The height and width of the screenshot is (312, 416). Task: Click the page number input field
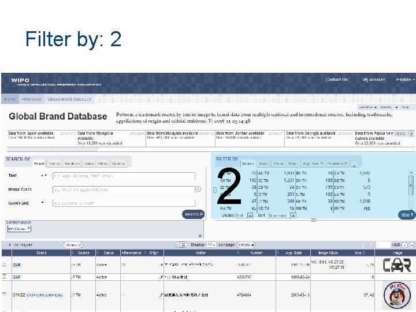[383, 245]
